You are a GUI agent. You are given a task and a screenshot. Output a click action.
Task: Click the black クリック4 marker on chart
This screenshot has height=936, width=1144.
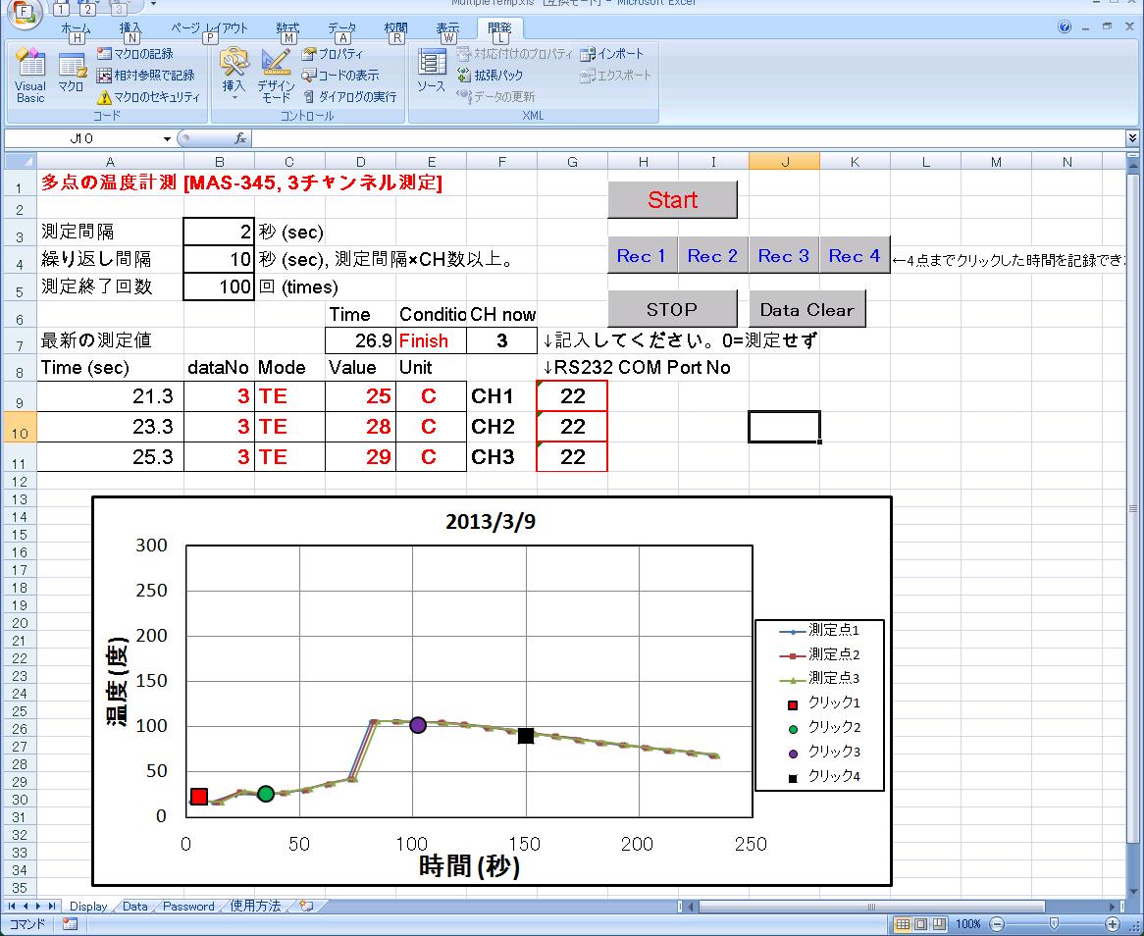(x=525, y=736)
